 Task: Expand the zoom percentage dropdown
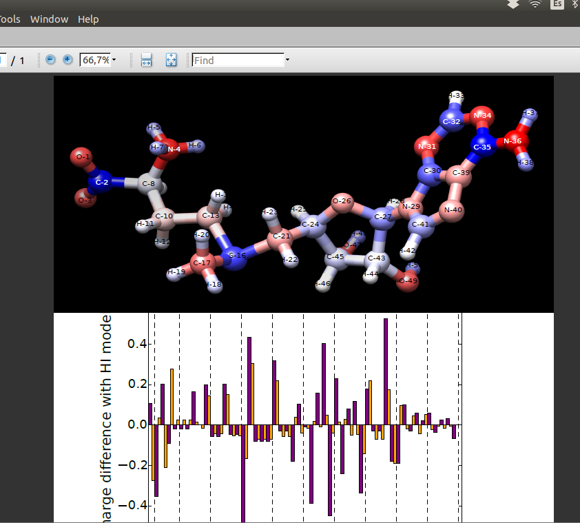[114, 60]
